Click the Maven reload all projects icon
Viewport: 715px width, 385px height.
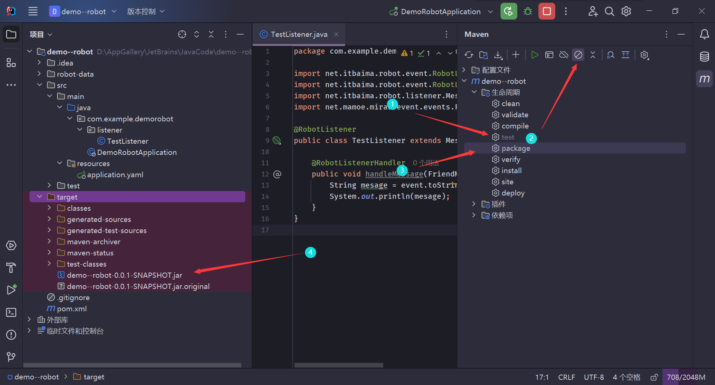tap(469, 55)
